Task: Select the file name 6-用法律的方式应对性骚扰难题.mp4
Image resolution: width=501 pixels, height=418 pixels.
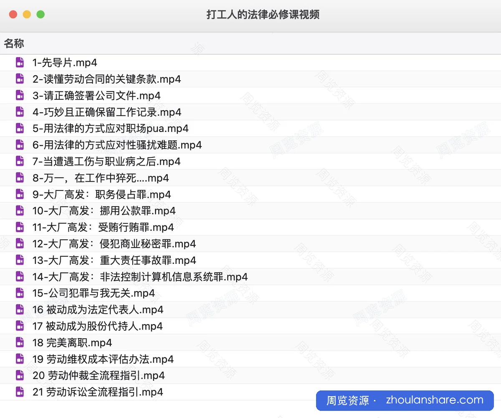Action: pyautogui.click(x=117, y=145)
